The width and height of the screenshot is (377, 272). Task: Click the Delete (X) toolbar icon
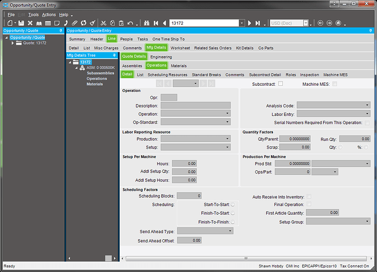pyautogui.click(x=30, y=23)
